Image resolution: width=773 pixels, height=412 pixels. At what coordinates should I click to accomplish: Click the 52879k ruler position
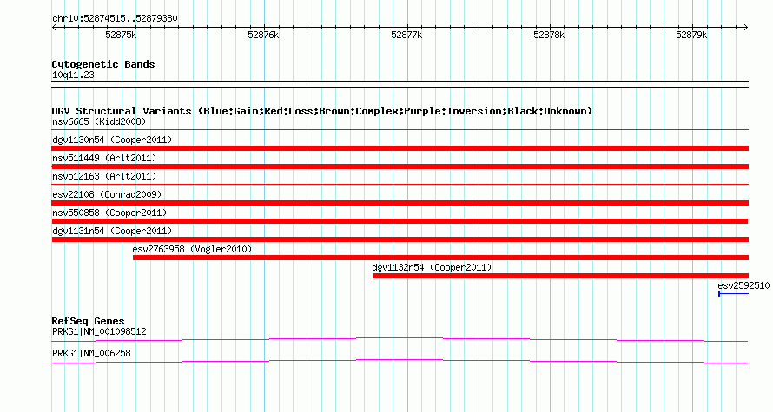[x=691, y=35]
